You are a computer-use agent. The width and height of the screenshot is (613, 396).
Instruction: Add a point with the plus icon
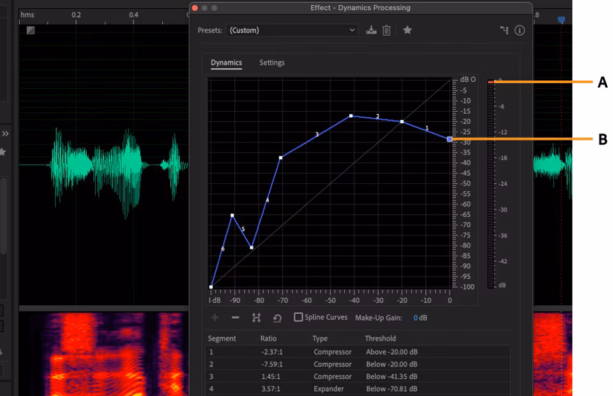[x=215, y=317]
